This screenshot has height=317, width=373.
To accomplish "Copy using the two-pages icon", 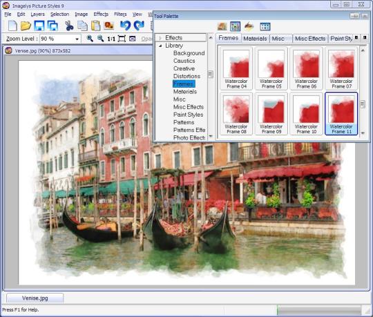I will [83, 26].
